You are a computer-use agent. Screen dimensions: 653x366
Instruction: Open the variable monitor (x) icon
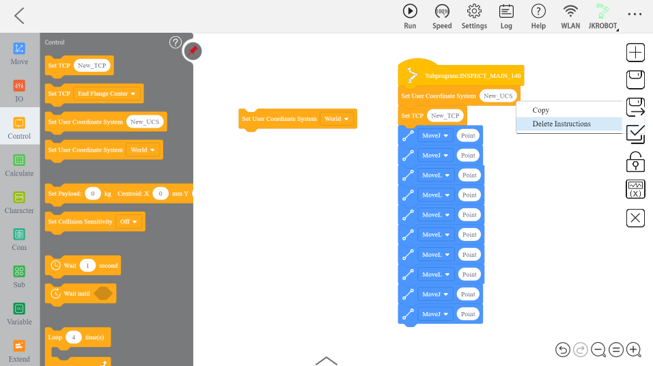pos(635,189)
